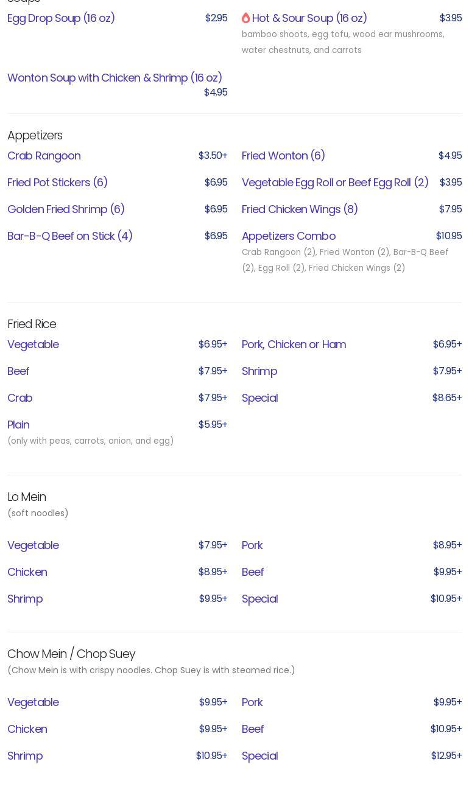The width and height of the screenshot is (469, 787).
Task: Open Plain fried rice item
Action: 18,425
